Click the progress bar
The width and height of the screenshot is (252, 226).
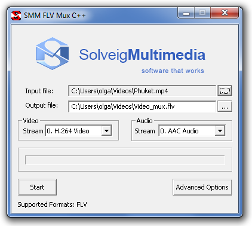pyautogui.click(x=125, y=160)
